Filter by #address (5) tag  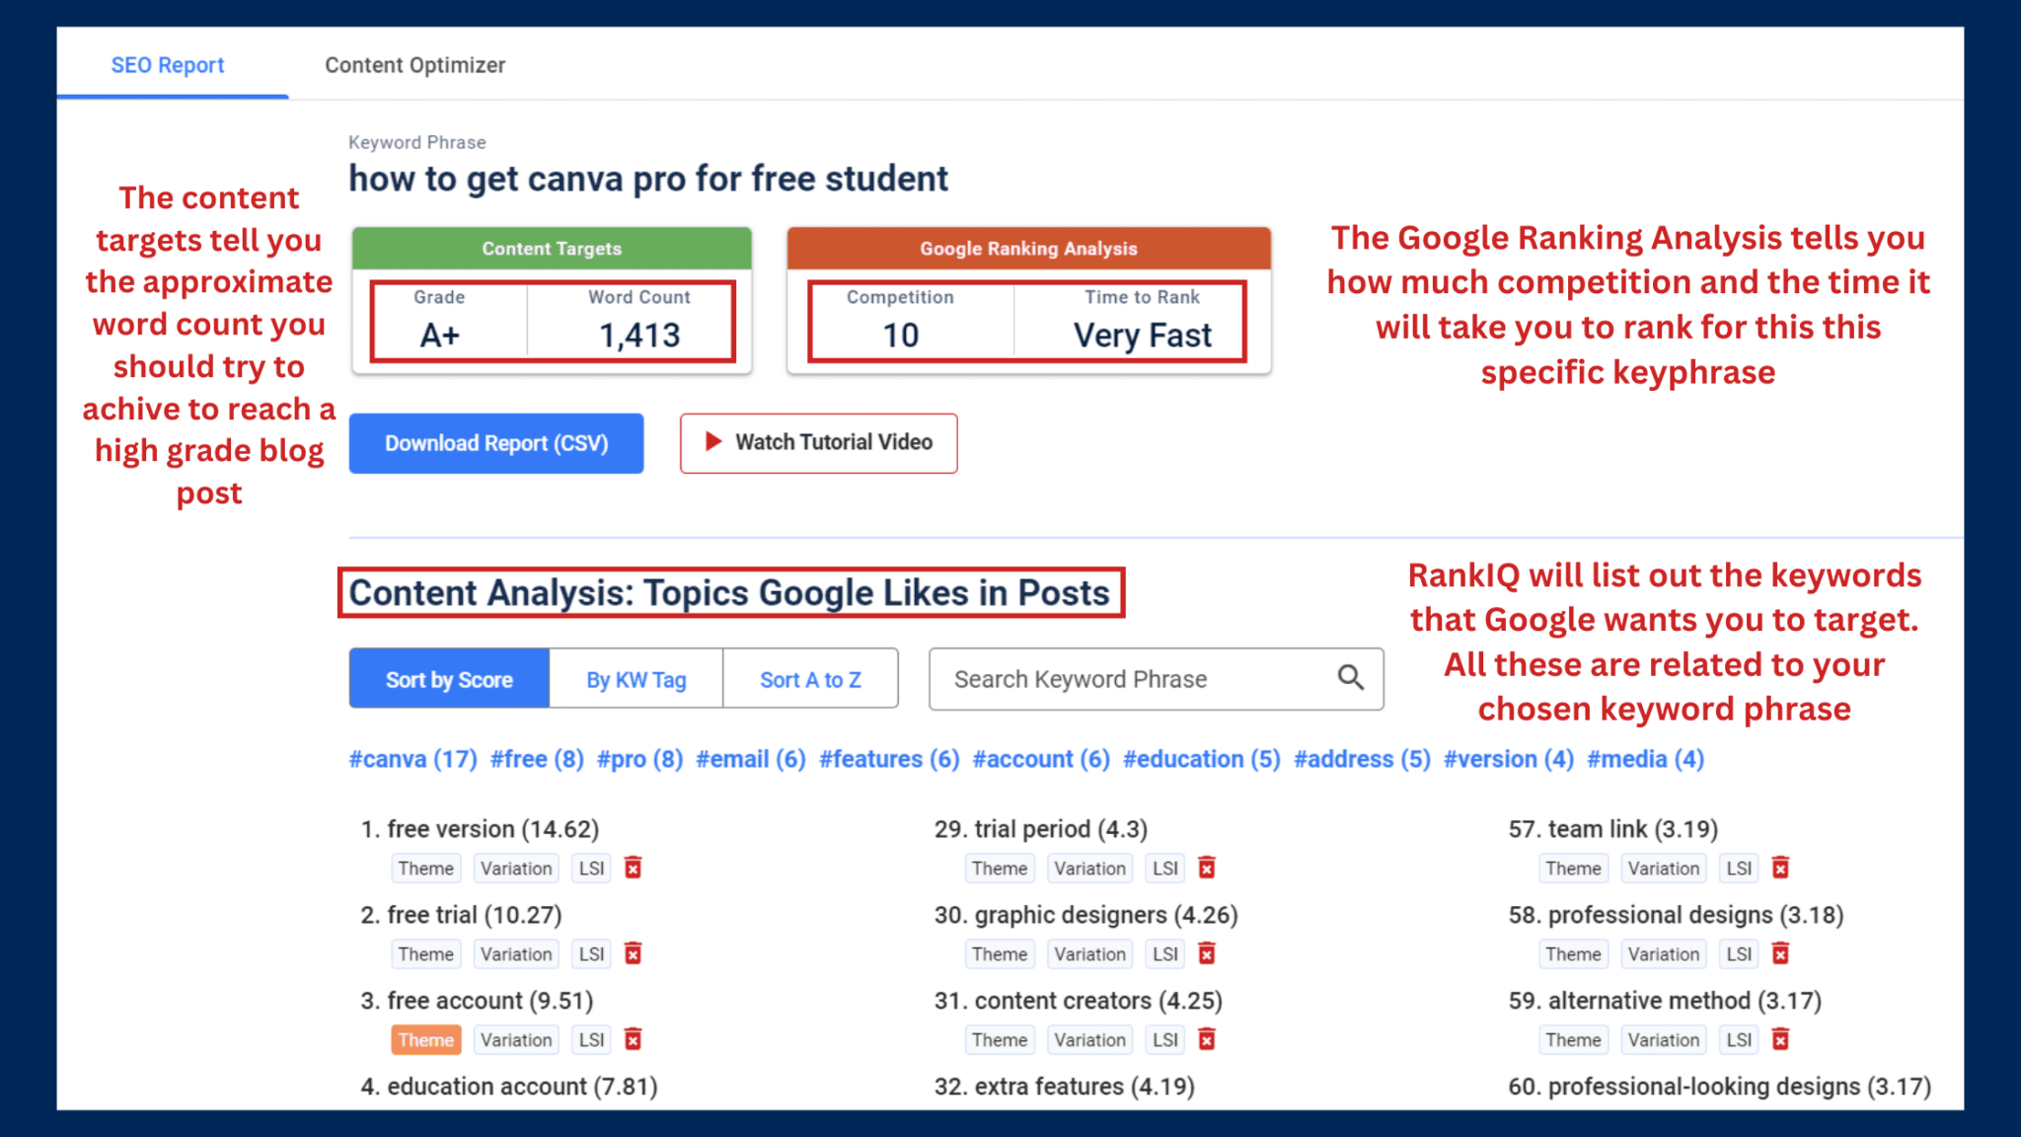[x=1362, y=759]
